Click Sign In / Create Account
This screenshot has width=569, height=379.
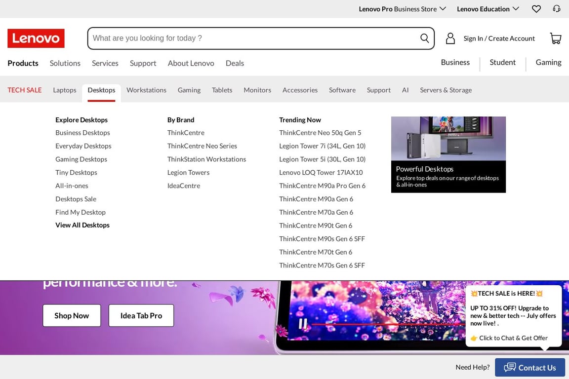[499, 38]
